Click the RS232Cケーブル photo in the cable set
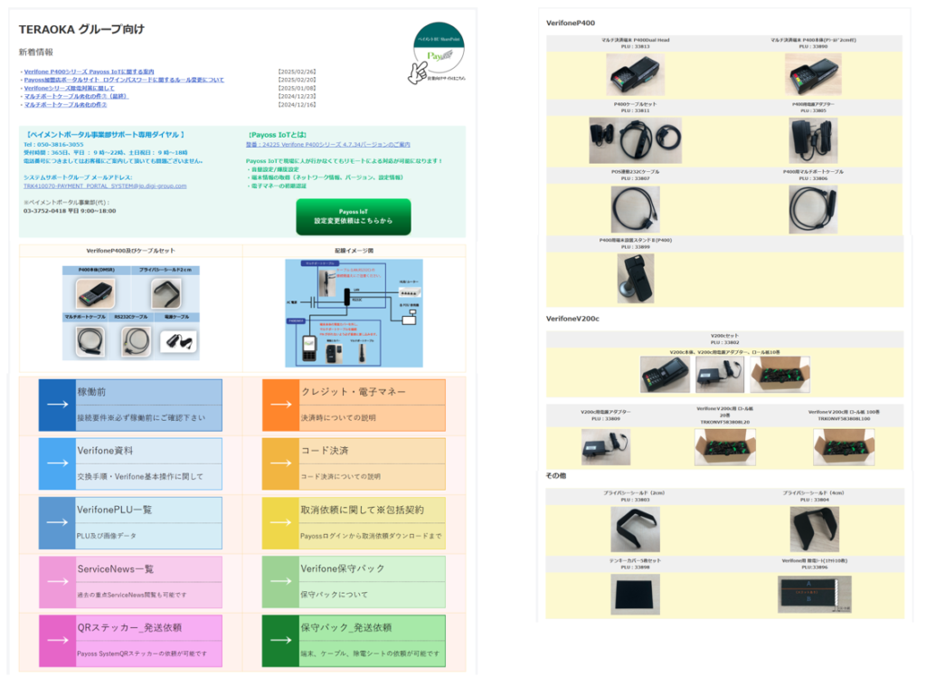The width and height of the screenshot is (926, 687). coord(136,341)
